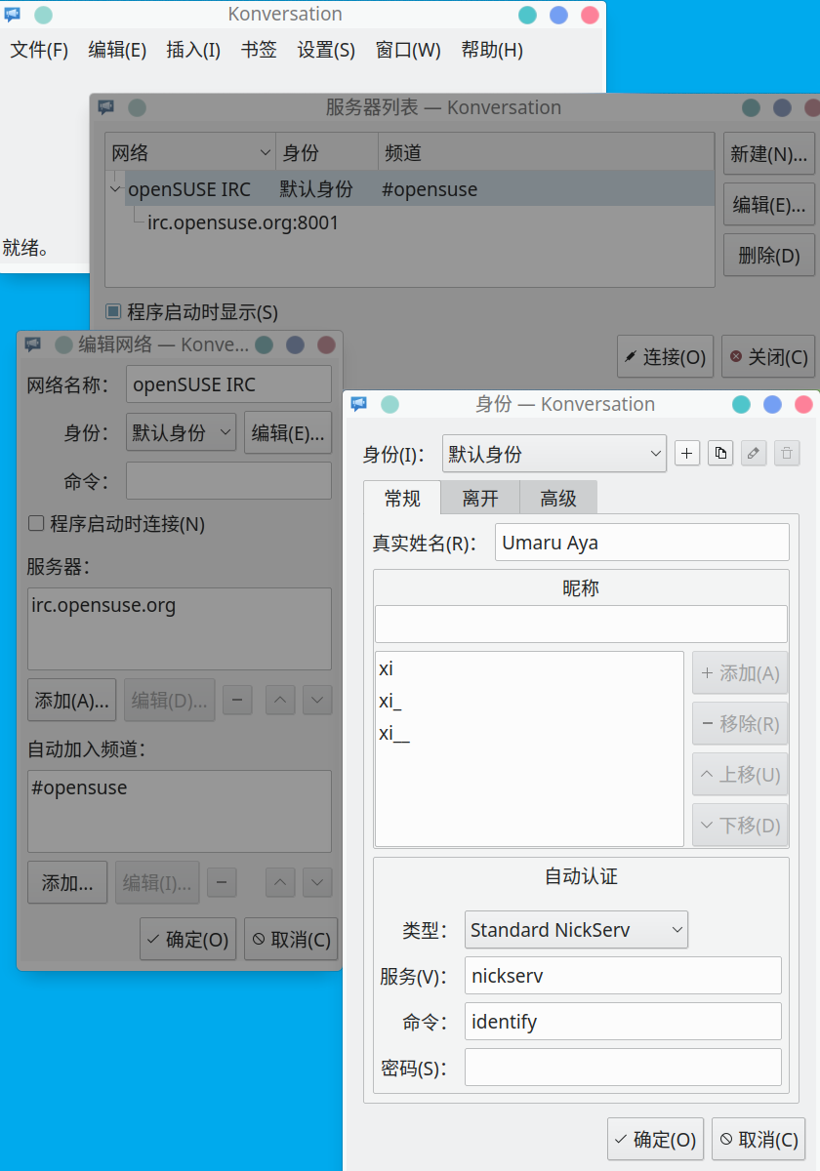Viewport: 820px width, 1171px height.
Task: Click 确定(O) in Identity dialog
Action: coord(656,1139)
